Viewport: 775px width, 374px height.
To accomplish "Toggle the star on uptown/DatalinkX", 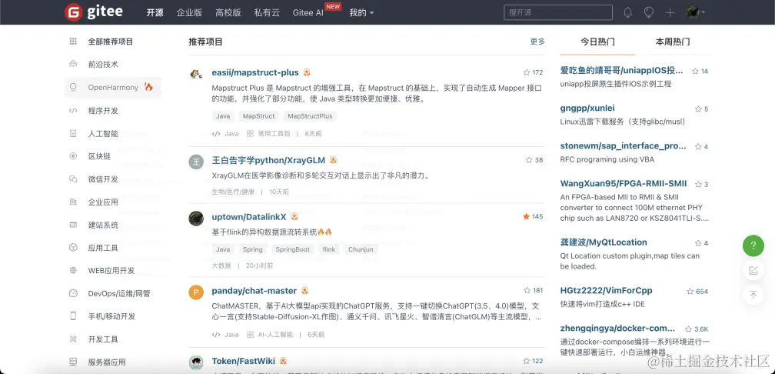I will pos(527,217).
